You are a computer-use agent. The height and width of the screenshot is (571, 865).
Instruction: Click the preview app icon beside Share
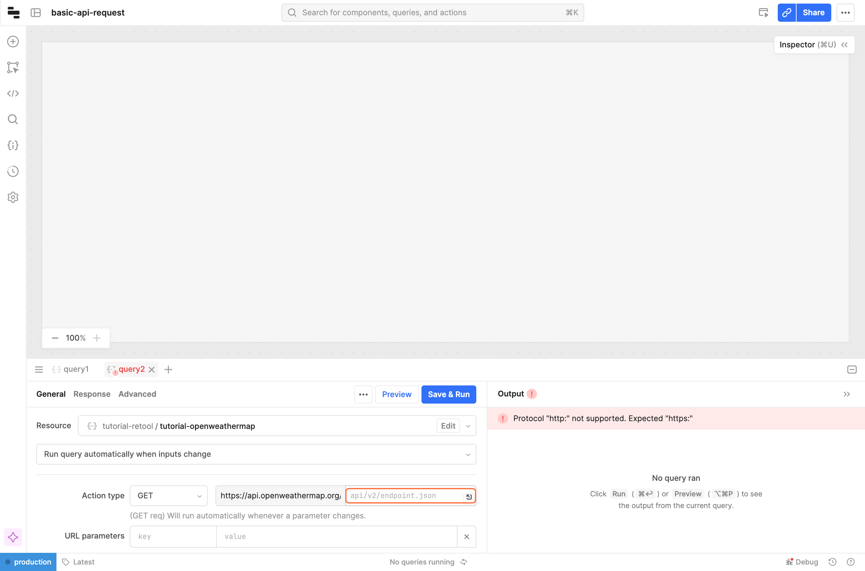coord(763,13)
